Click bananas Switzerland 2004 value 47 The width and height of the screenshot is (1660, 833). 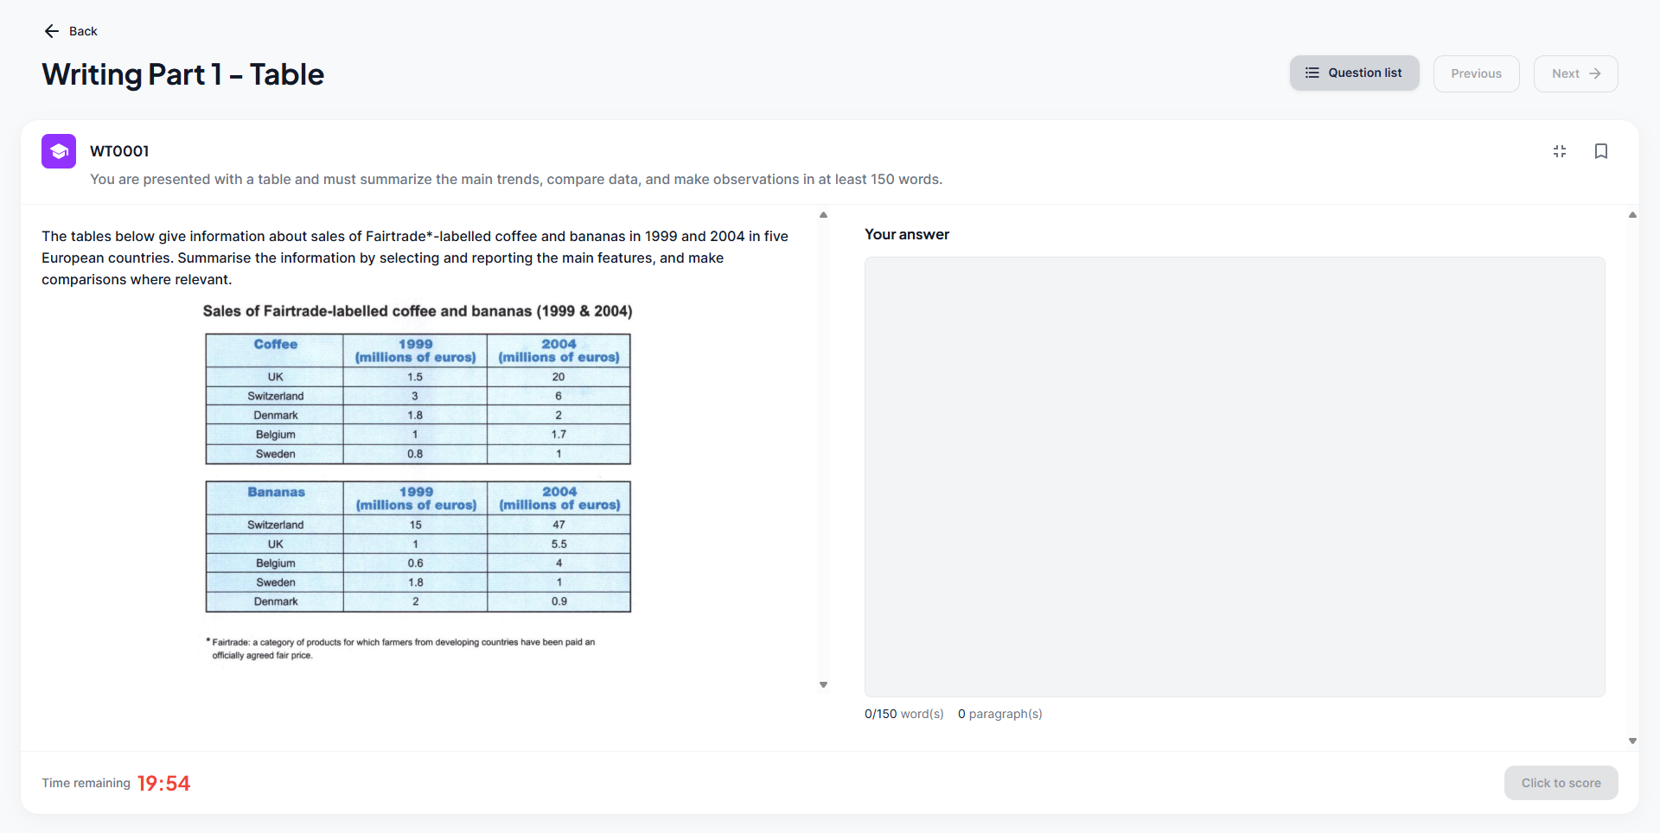[x=559, y=525]
